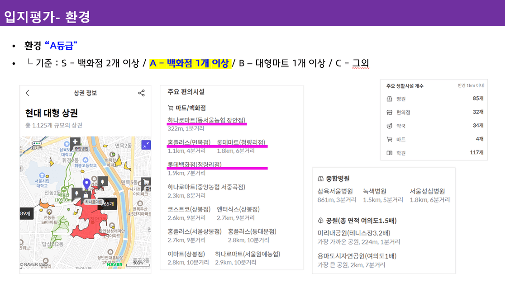Click the book icon next to 학원 row
505x283 pixels.
tap(389, 153)
